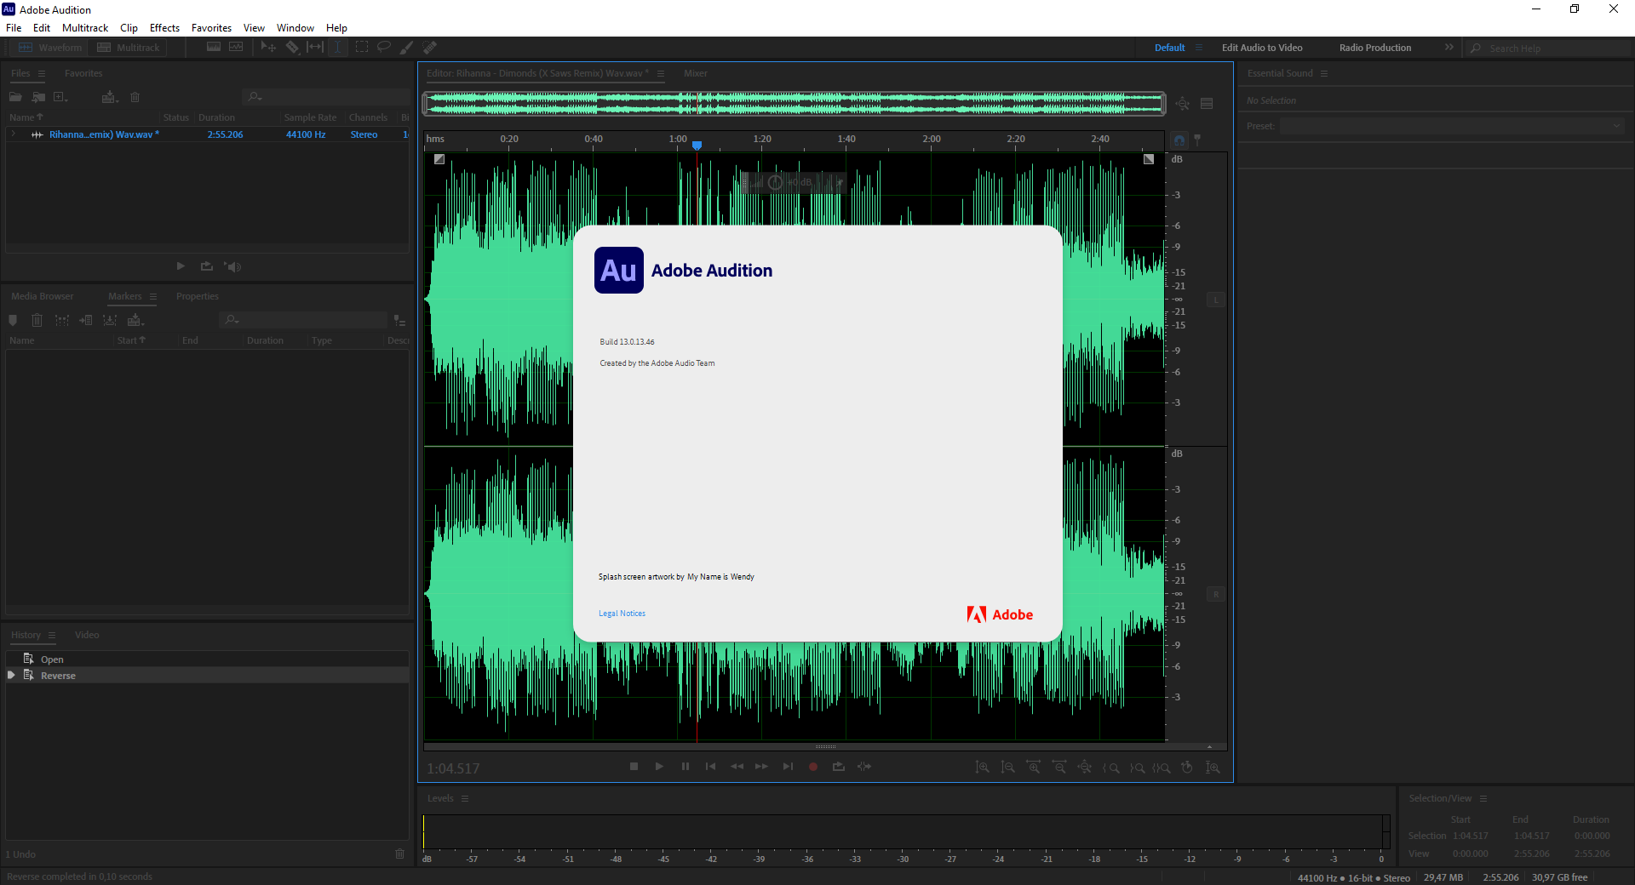Click Move Playhead to Previous button

tap(711, 767)
